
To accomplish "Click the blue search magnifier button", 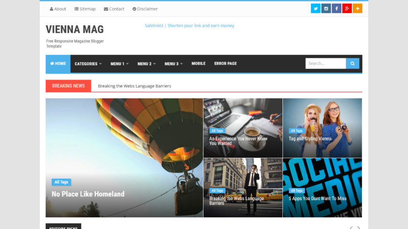I will [x=352, y=64].
